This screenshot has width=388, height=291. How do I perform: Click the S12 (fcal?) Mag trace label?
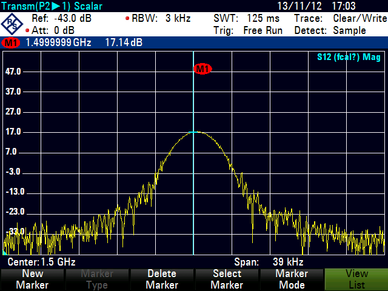click(x=349, y=58)
